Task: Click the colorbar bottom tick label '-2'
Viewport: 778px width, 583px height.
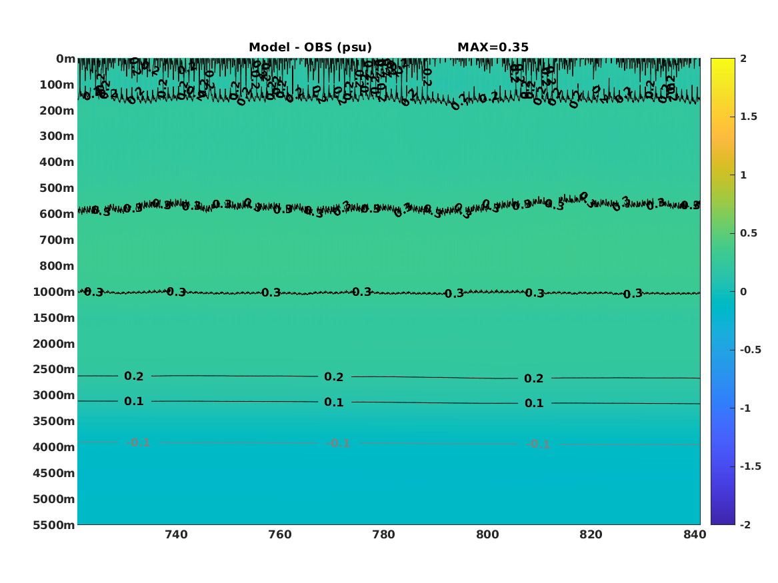Action: click(745, 525)
